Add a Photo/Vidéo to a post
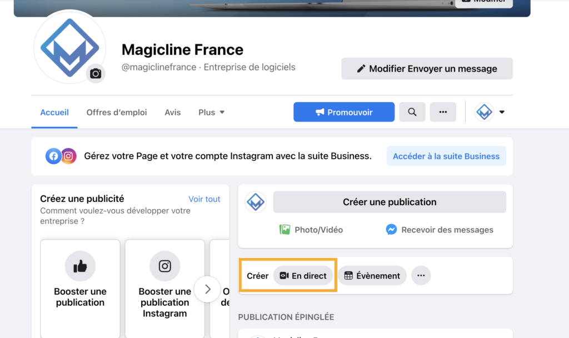The image size is (569, 338). point(311,230)
